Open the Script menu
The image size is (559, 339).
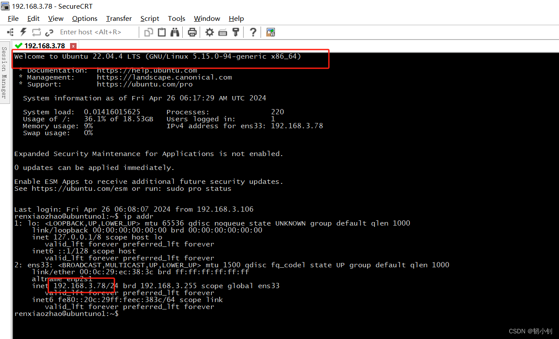[x=150, y=18]
